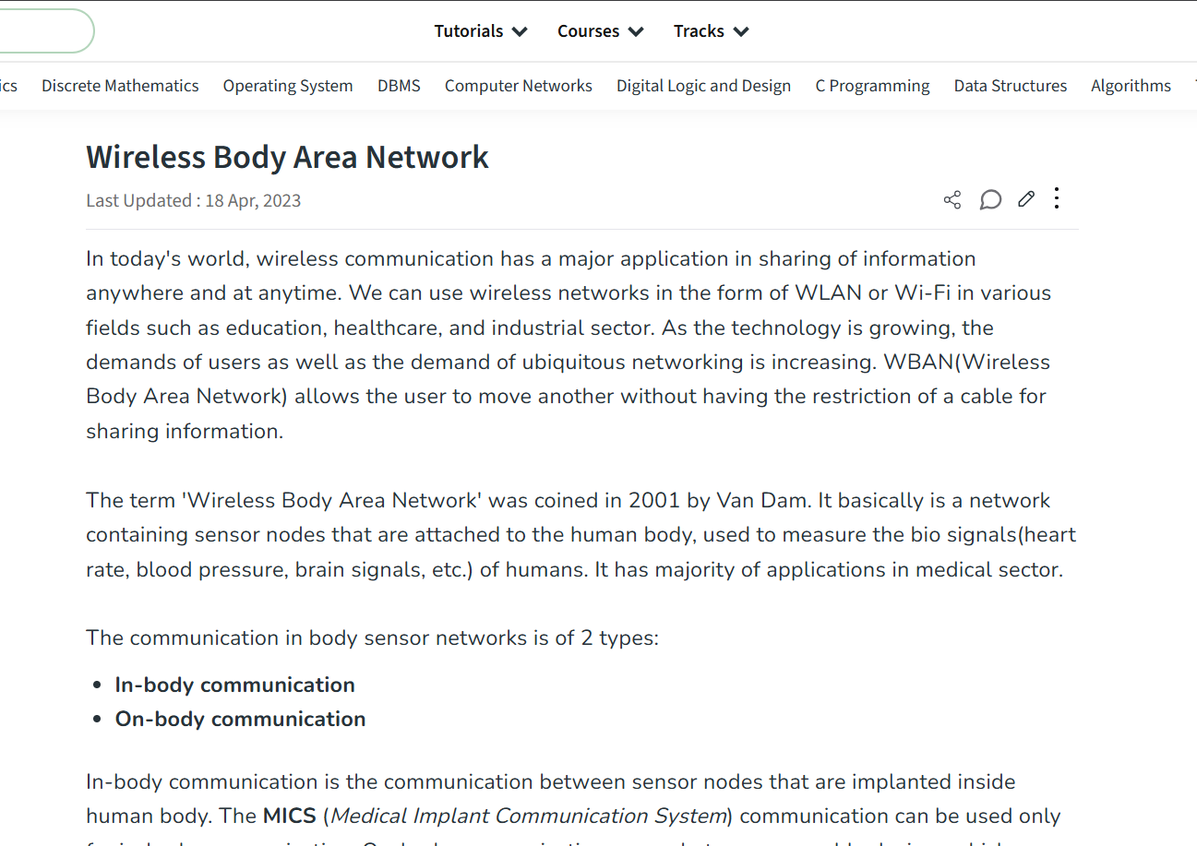Go to the Discrete Mathematics topic
1197x846 pixels.
point(120,86)
